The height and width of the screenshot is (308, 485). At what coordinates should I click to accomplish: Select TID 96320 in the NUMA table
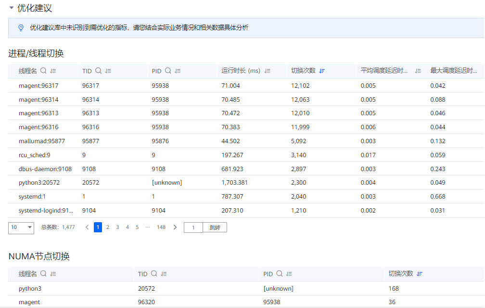[x=146, y=302]
